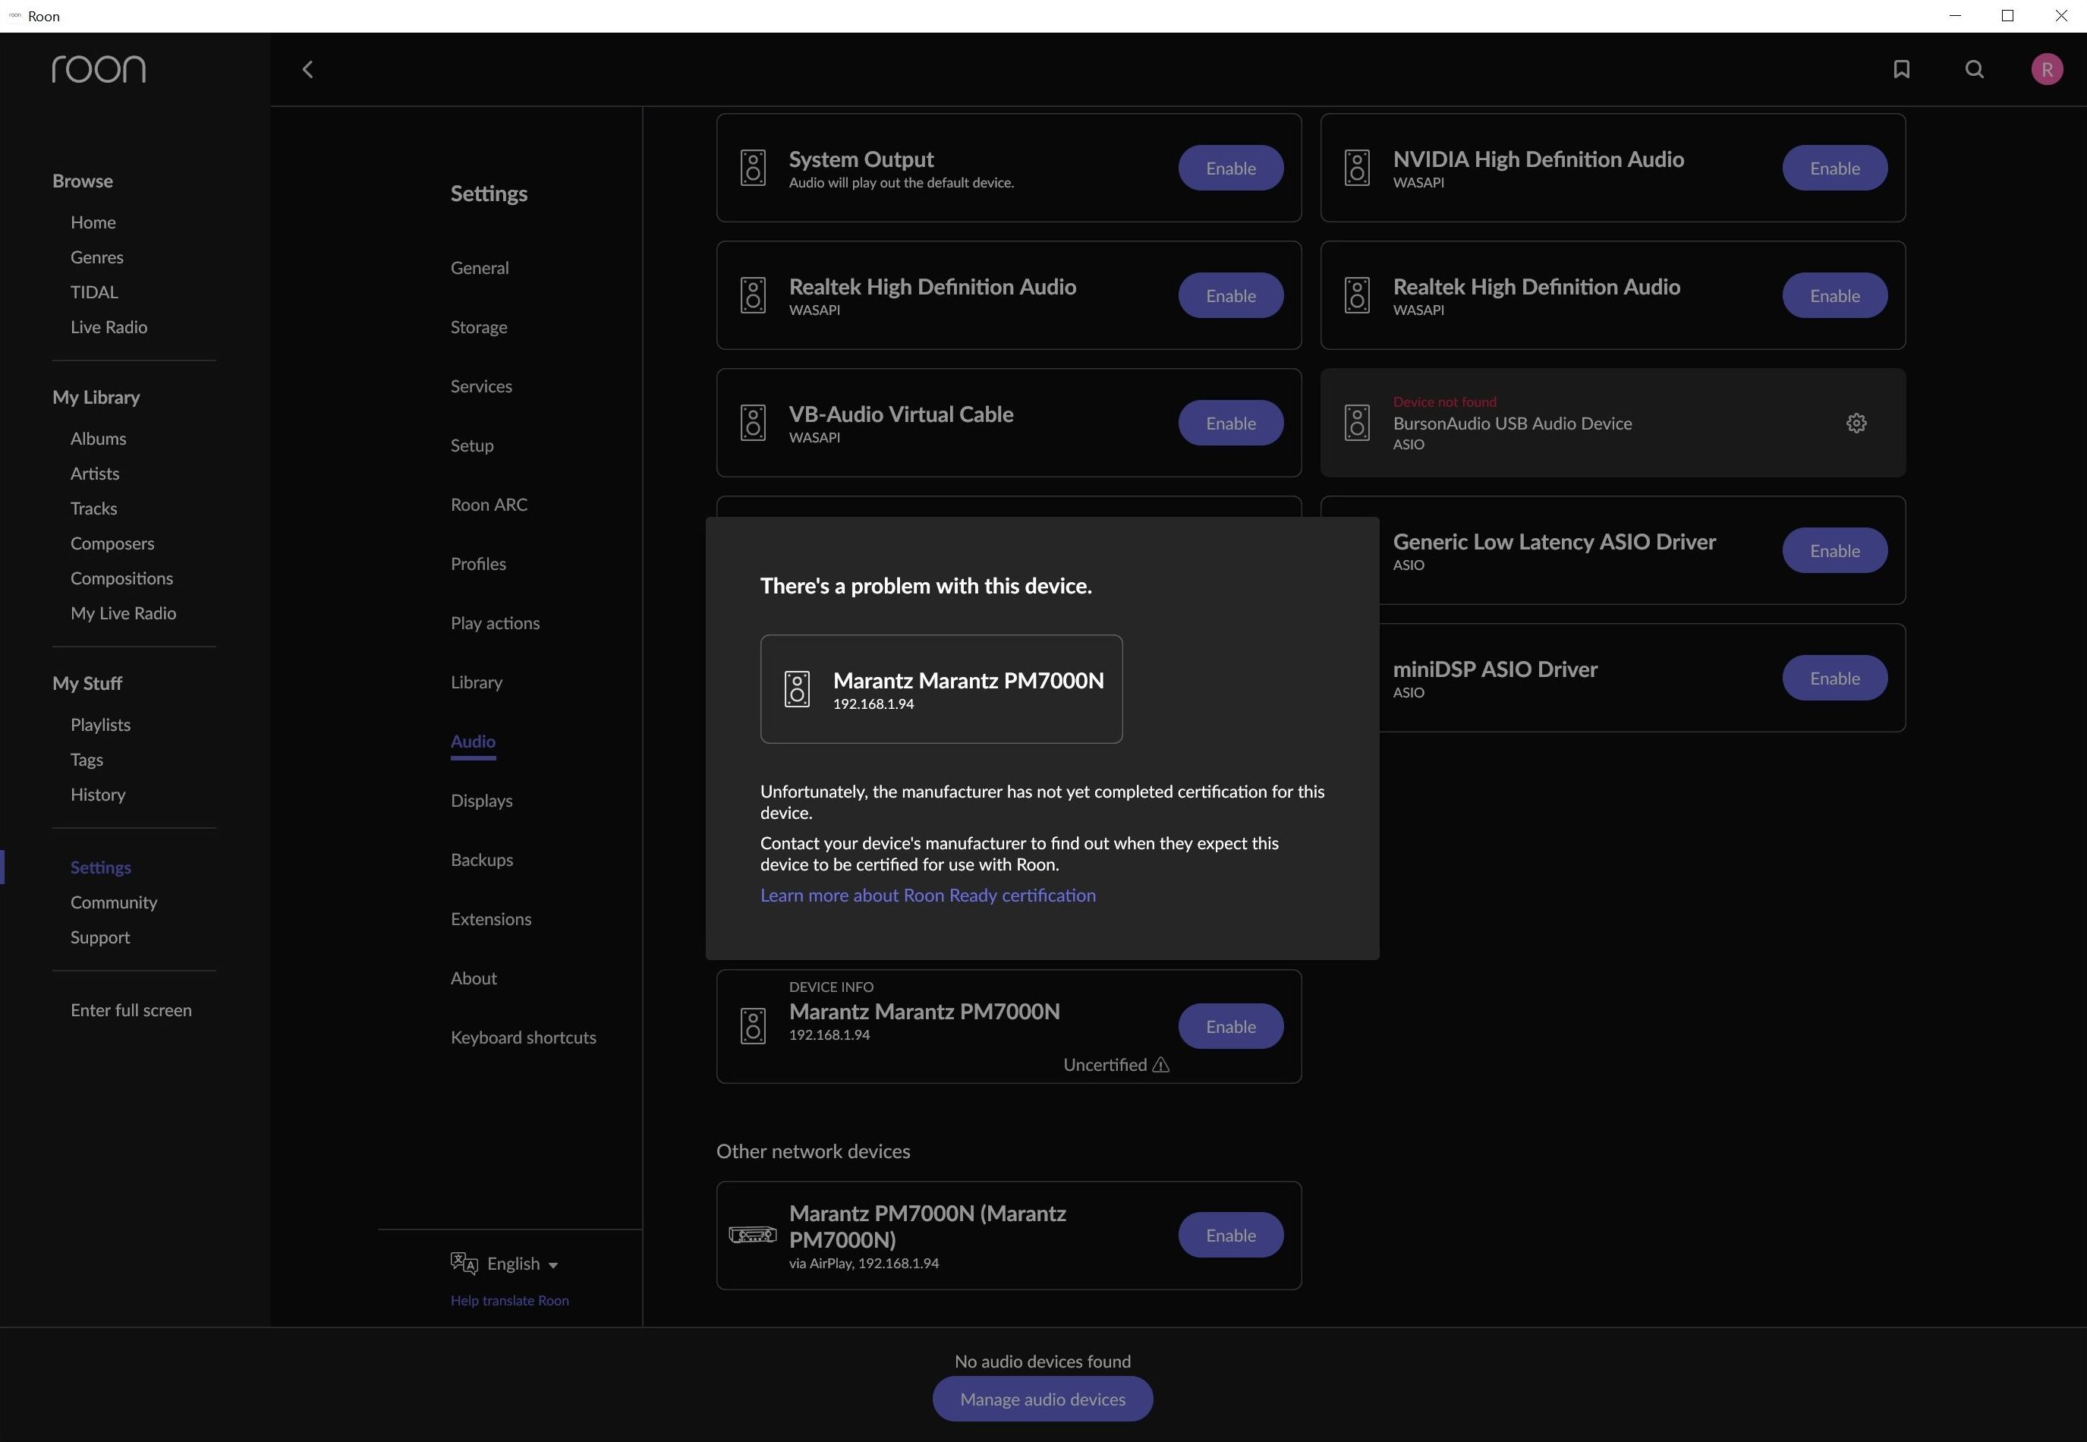Screen dimensions: 2087x1442
Task: Open Composers in My Library
Action: pyautogui.click(x=112, y=544)
